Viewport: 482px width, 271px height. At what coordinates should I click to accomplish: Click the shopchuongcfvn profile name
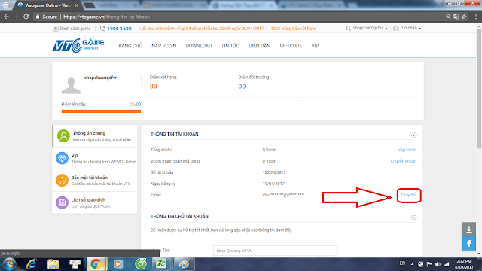coord(101,78)
